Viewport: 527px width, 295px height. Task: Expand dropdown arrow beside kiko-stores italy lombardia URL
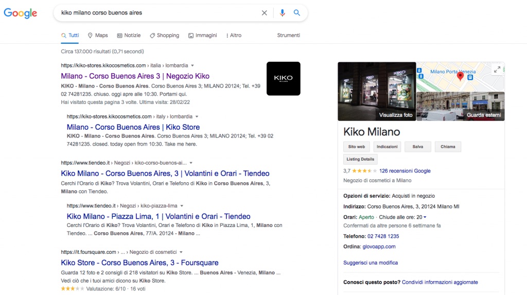(x=197, y=117)
